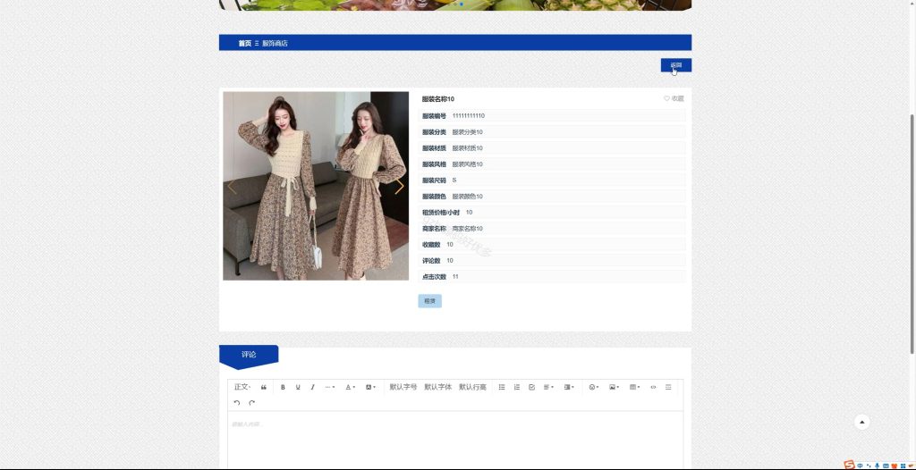Click the title 服装名称10

click(x=438, y=99)
